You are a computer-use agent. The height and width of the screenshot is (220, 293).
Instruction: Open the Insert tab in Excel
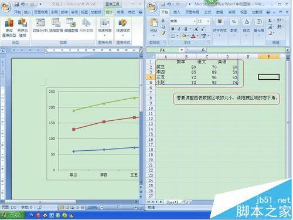coord(176,12)
